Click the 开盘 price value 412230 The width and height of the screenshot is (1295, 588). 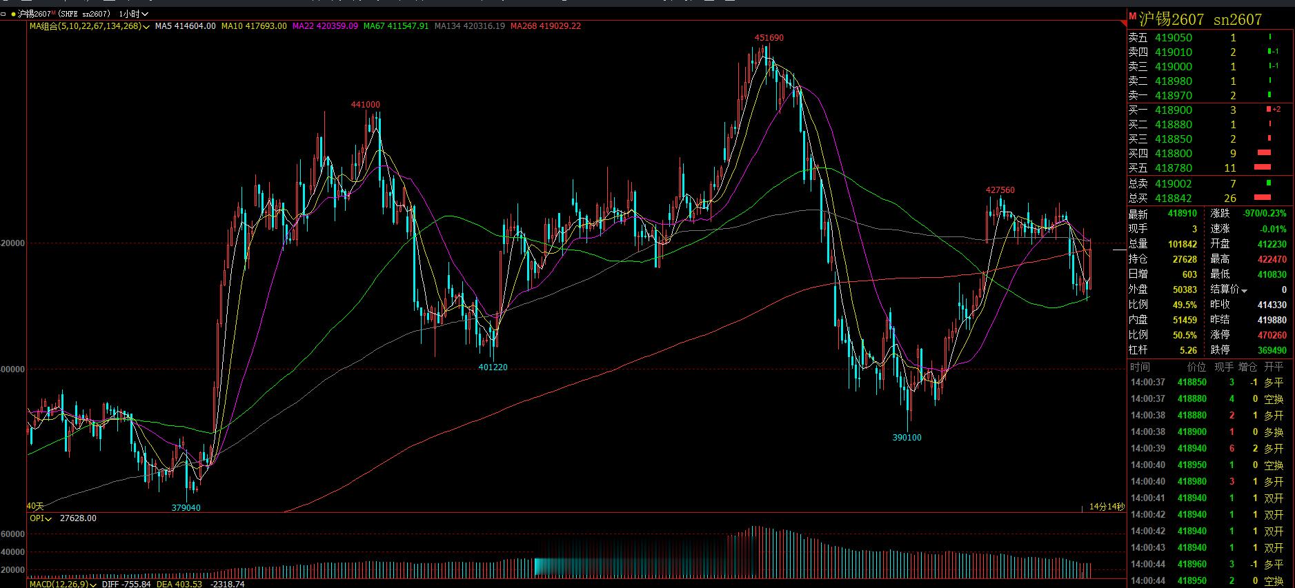1272,244
